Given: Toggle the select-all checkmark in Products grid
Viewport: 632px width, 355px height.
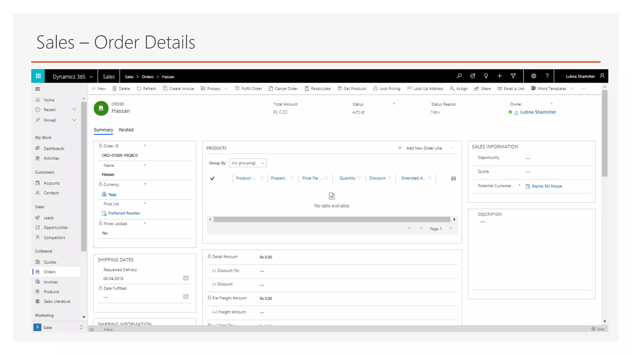Looking at the screenshot, I should pyautogui.click(x=212, y=178).
